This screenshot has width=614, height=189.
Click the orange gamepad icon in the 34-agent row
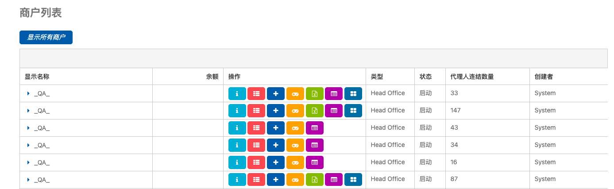click(x=295, y=145)
